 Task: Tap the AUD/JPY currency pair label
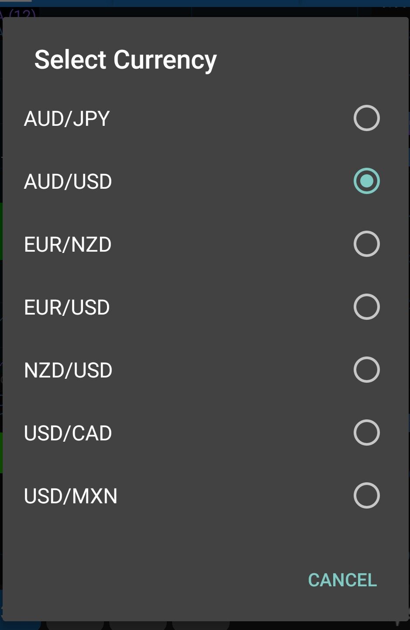click(67, 119)
